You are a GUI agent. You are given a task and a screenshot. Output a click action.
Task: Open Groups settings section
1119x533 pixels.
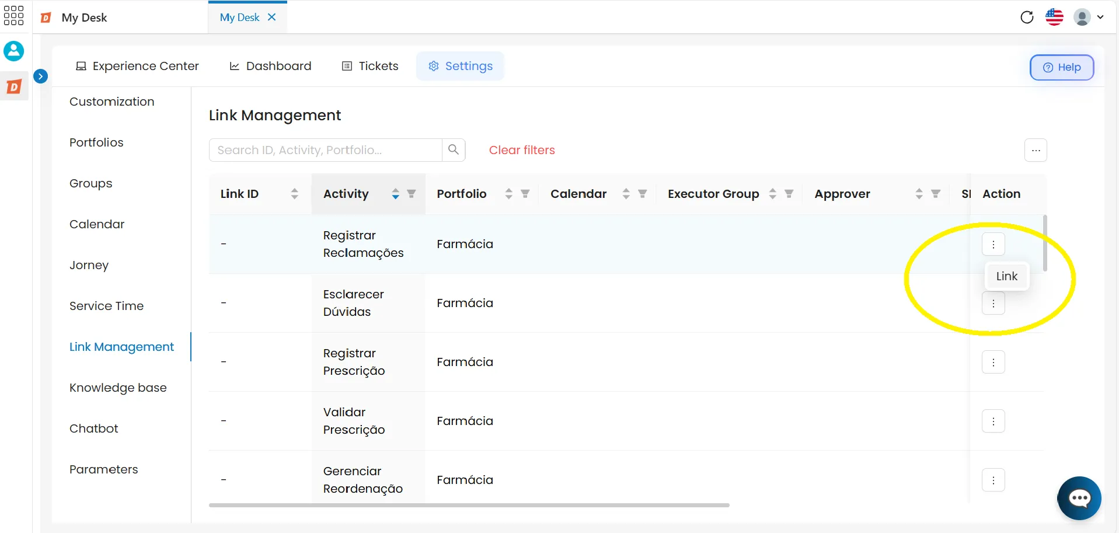91,183
